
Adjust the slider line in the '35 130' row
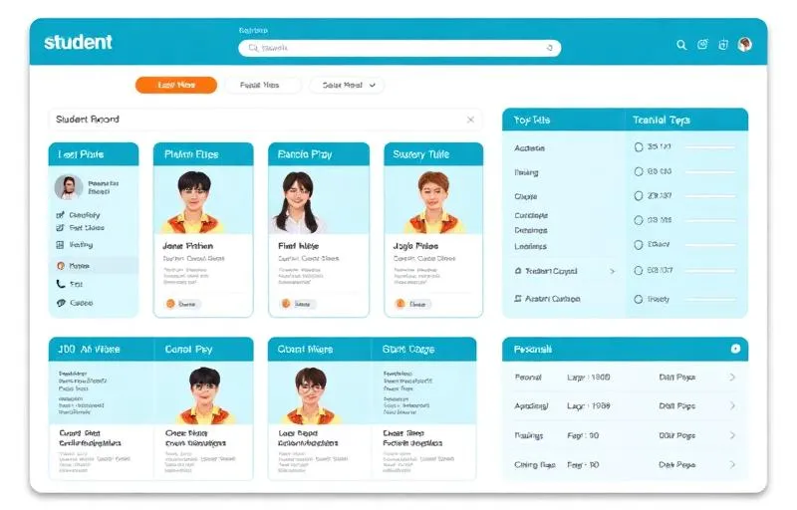[710, 147]
